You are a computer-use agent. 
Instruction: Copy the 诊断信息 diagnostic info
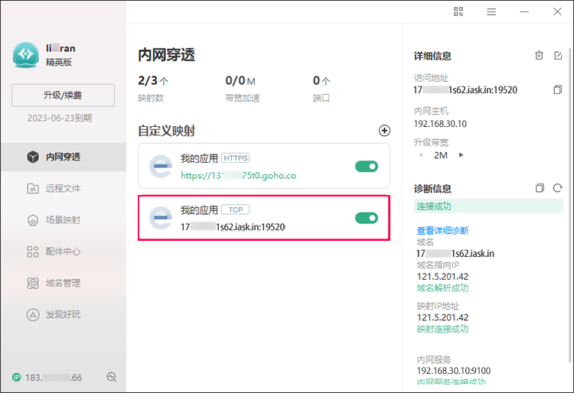[x=540, y=188]
